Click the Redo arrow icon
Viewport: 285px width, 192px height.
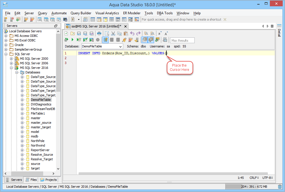(139, 33)
